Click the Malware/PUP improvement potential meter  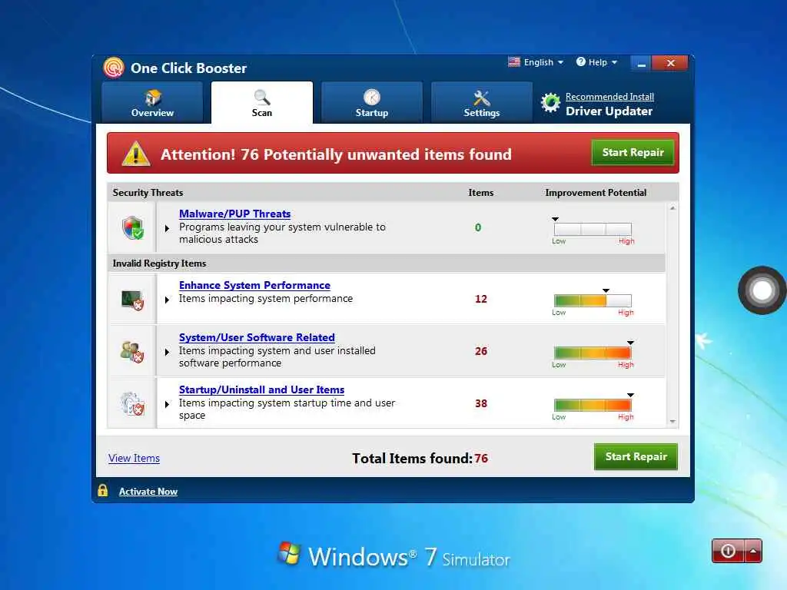pos(593,229)
